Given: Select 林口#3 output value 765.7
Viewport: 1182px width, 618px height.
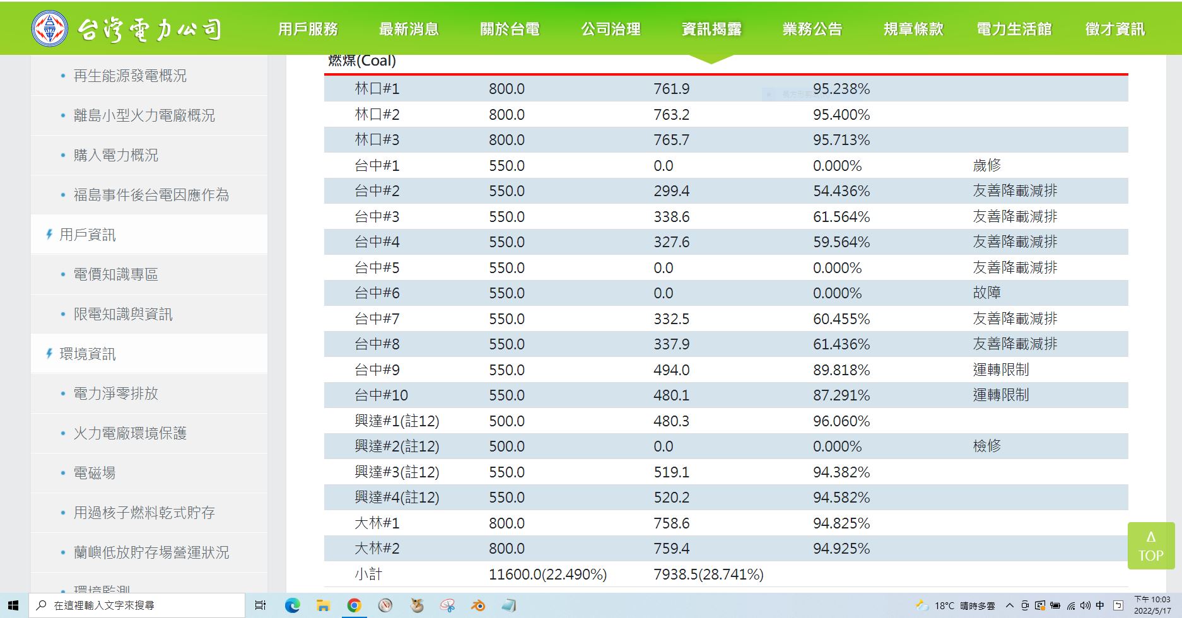Looking at the screenshot, I should [x=672, y=140].
